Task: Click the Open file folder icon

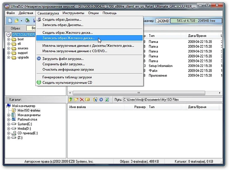Action: 16,21
